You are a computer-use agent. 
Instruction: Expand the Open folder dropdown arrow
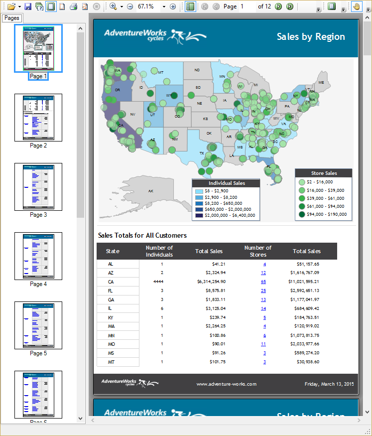[19, 6]
